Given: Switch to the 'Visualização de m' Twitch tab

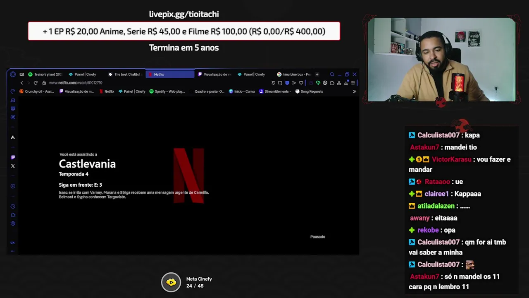Looking at the screenshot, I should click(214, 74).
